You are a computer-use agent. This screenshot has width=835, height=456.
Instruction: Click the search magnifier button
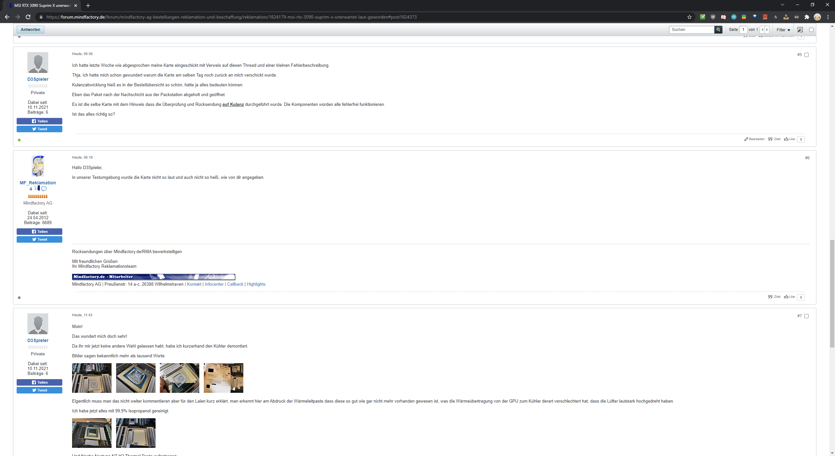tap(718, 30)
